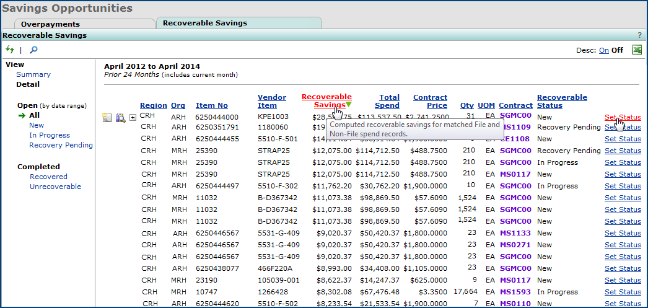648x308 pixels.
Task: Open the Unrecoverable completed list
Action: [x=55, y=187]
